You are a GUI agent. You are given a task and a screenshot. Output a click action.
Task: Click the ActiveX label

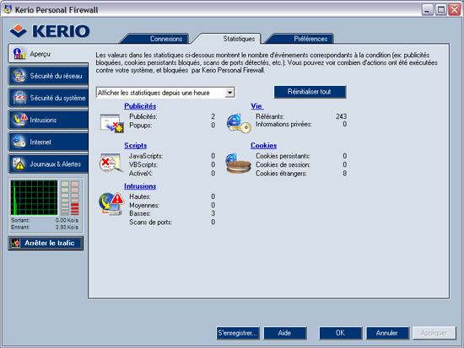141,174
